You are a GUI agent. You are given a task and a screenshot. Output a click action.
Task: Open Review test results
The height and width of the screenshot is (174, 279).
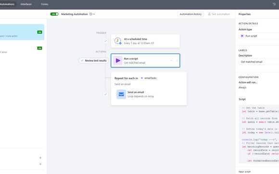click(94, 61)
